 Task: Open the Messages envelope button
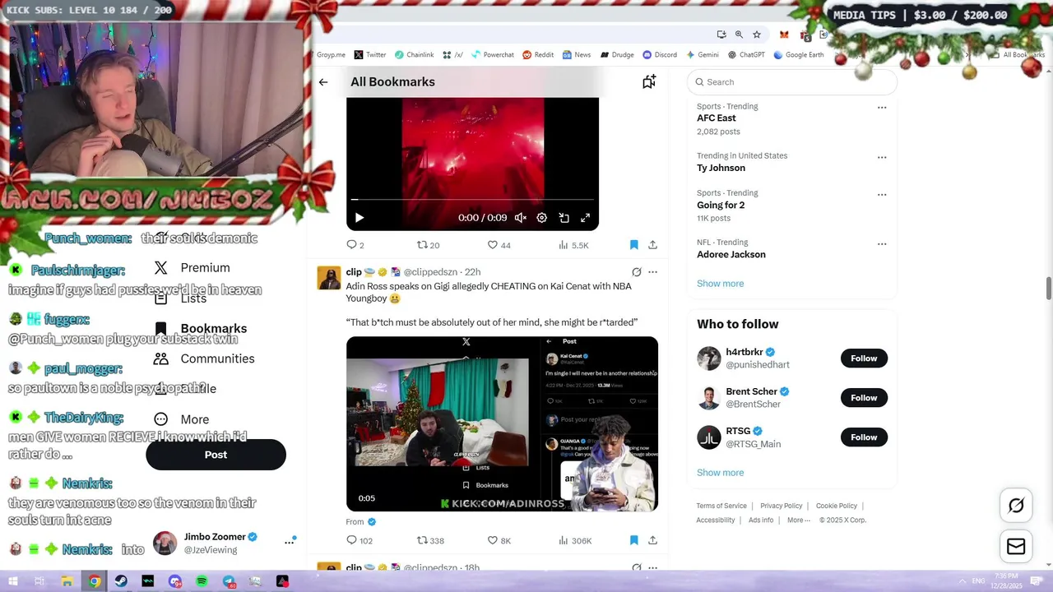(1016, 547)
